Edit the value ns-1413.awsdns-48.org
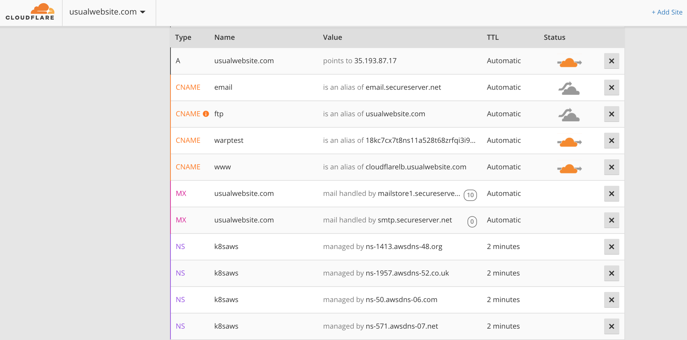 tap(404, 246)
